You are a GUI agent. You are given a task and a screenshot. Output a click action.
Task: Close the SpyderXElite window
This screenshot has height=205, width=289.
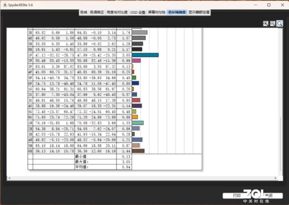(282, 5)
